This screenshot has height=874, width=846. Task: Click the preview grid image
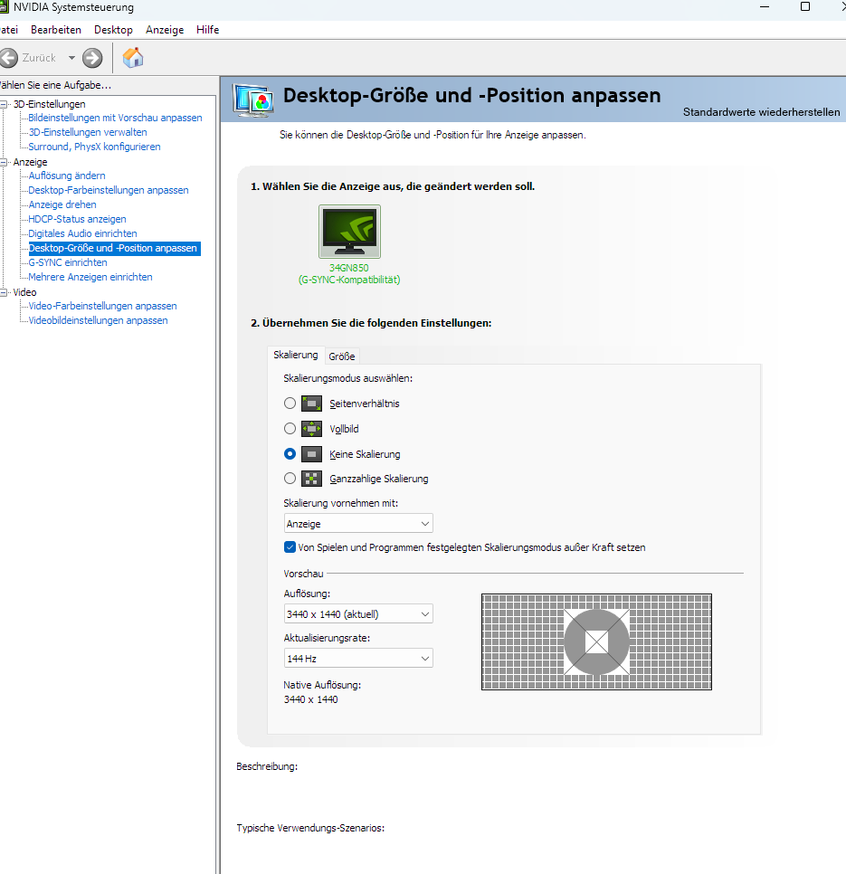[596, 641]
